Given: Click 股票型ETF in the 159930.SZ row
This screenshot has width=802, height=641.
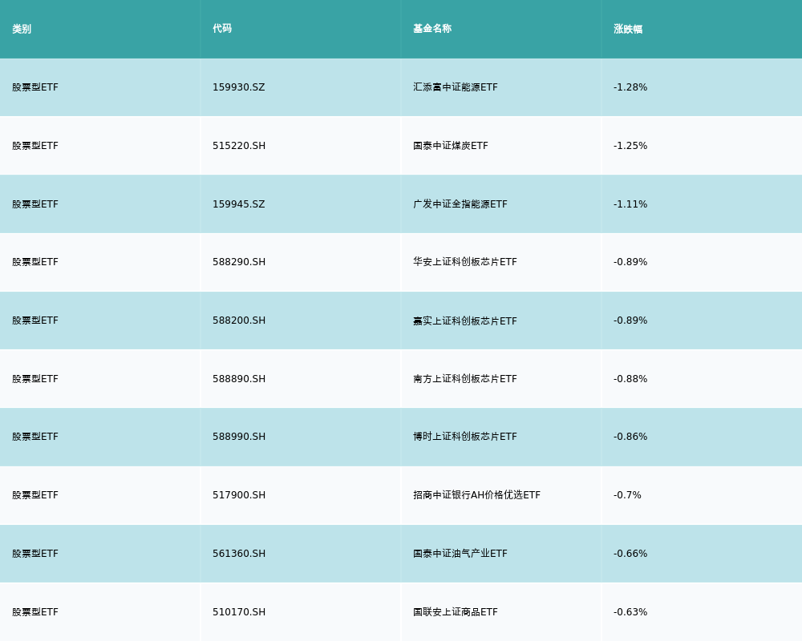Looking at the screenshot, I should pos(35,87).
